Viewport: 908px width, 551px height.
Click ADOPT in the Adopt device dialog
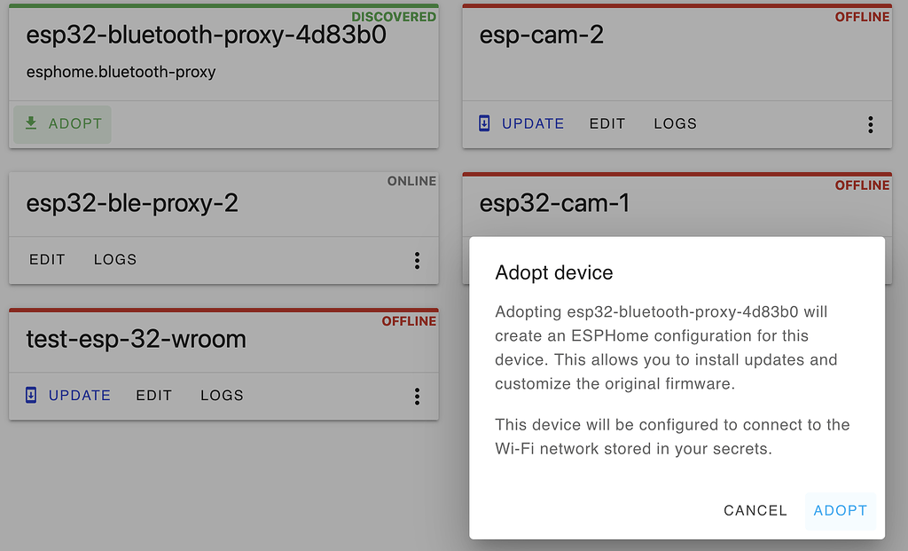point(840,510)
